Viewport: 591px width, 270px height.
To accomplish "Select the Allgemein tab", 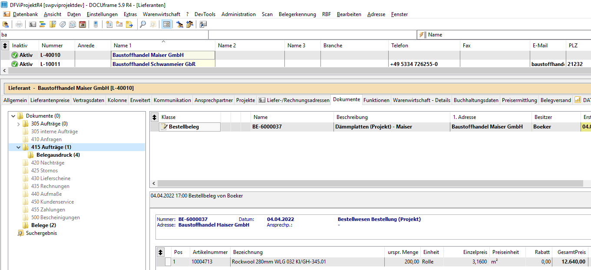I will (15, 100).
